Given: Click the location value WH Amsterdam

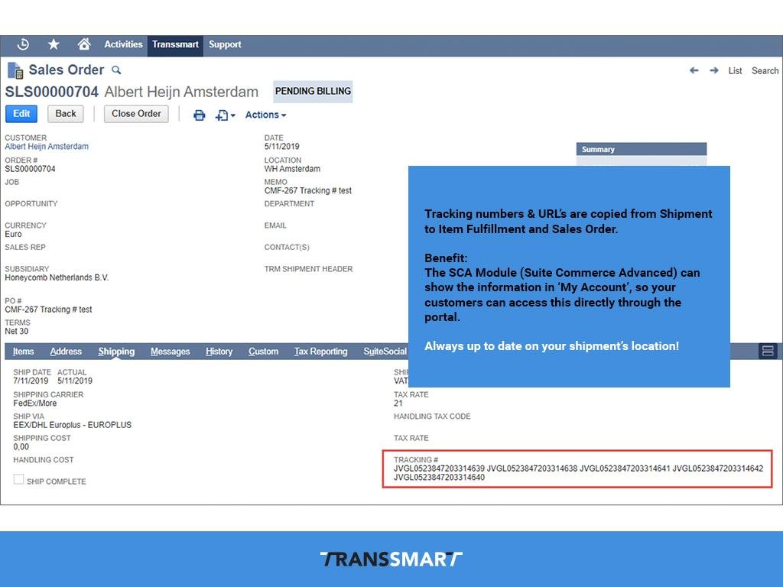Looking at the screenshot, I should [292, 169].
